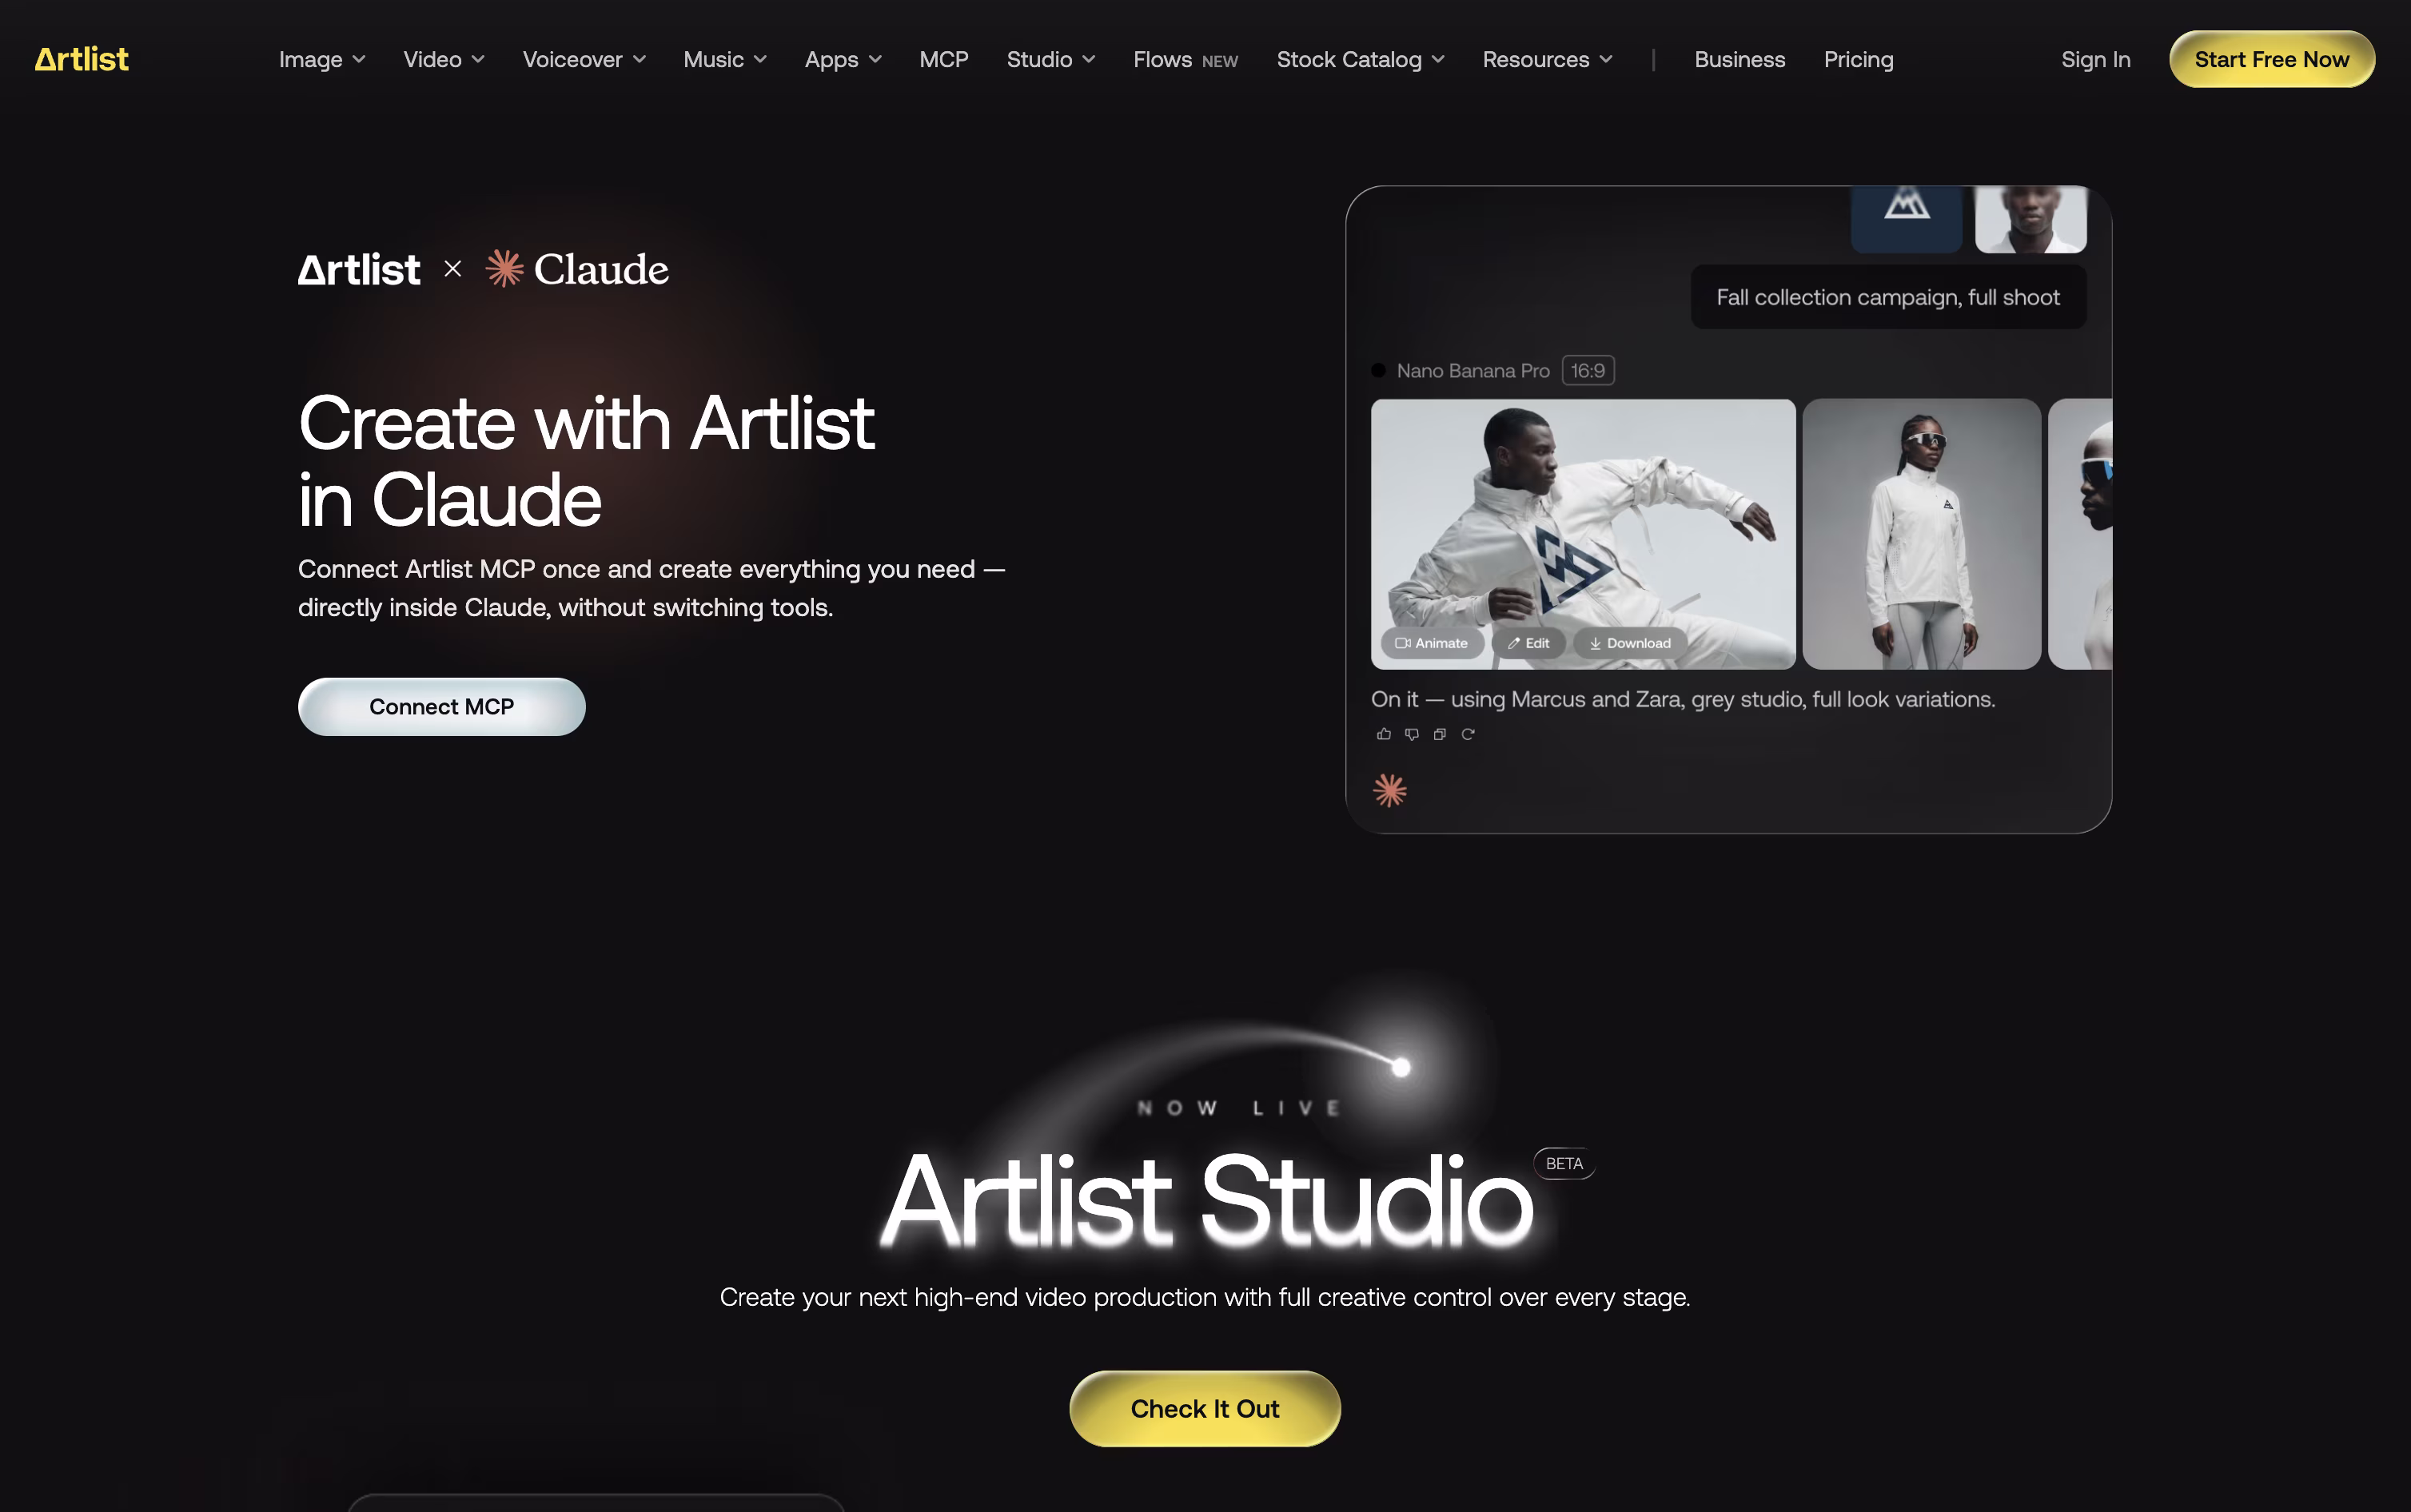This screenshot has height=1512, width=2411.
Task: Click the 'On it — using Marcus and Zara' reply
Action: (1682, 699)
